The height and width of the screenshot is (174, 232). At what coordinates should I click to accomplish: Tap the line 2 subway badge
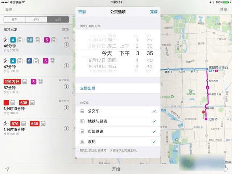(29, 61)
